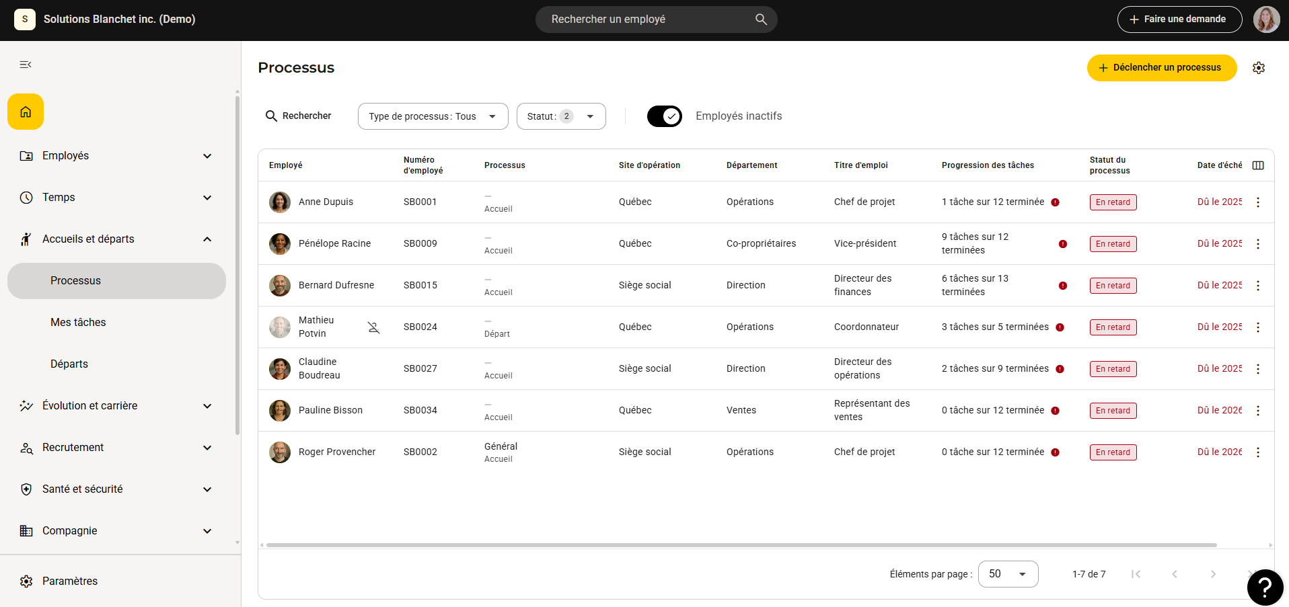
Task: Open Mes tâches in the sidebar
Action: (x=116, y=323)
